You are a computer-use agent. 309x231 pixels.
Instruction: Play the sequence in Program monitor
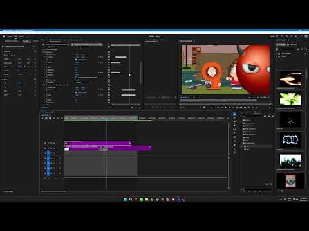coord(225,107)
